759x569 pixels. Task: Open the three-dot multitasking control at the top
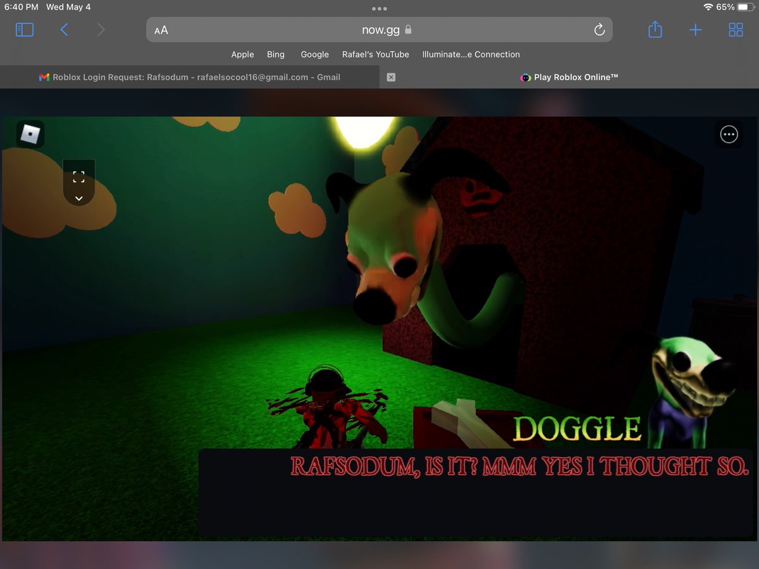[x=379, y=9]
